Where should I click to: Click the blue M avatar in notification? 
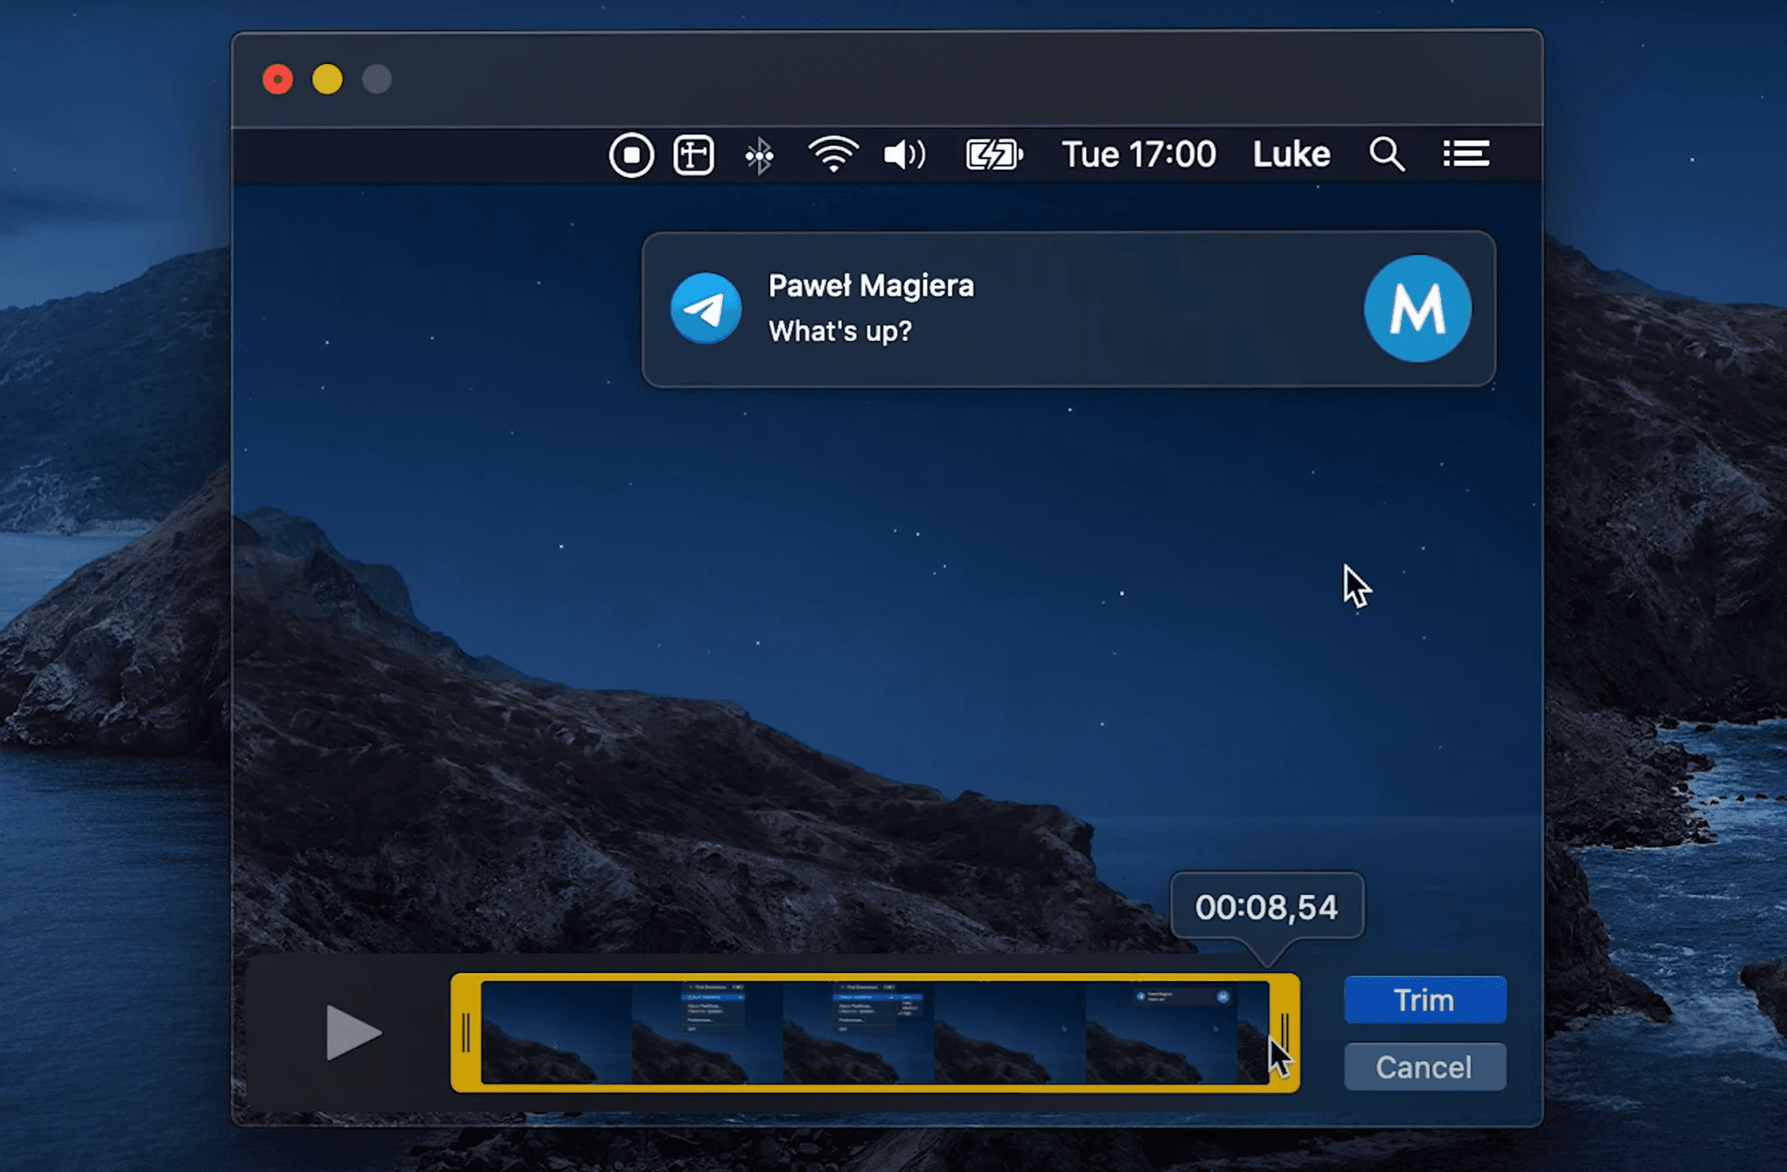point(1416,308)
